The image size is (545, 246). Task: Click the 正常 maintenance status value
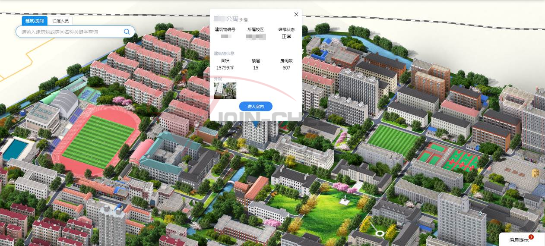point(286,37)
